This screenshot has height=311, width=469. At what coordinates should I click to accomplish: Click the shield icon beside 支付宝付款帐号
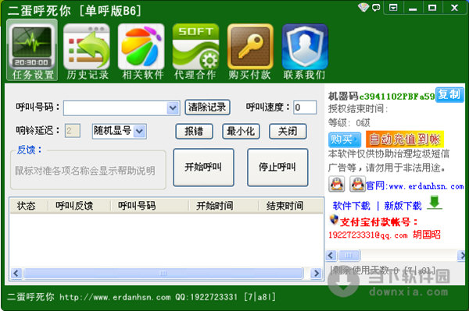334,220
